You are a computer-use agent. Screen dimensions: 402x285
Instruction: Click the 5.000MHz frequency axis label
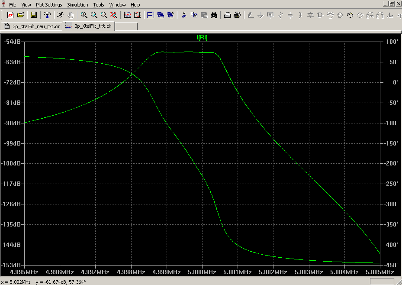point(202,272)
